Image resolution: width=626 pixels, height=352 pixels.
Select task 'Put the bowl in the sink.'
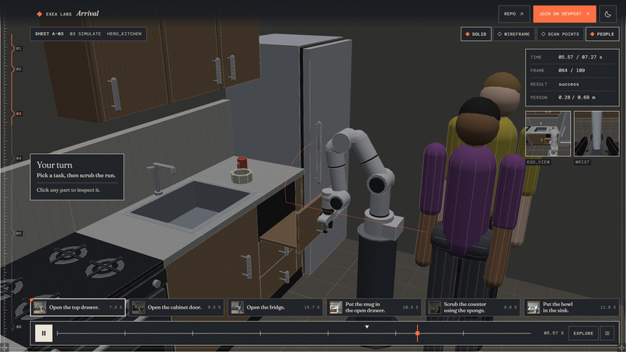(572, 307)
